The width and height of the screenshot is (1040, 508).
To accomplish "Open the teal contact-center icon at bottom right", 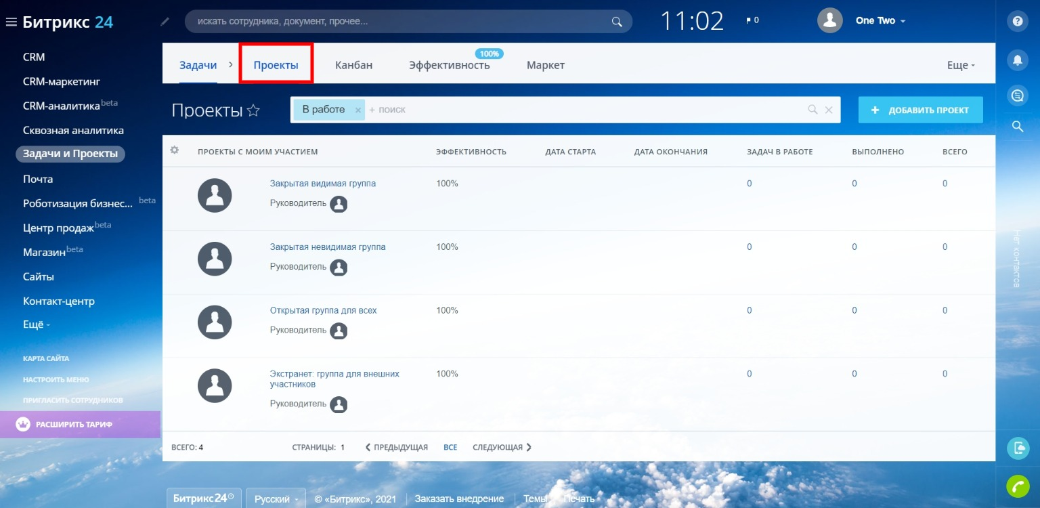I will click(x=1018, y=448).
